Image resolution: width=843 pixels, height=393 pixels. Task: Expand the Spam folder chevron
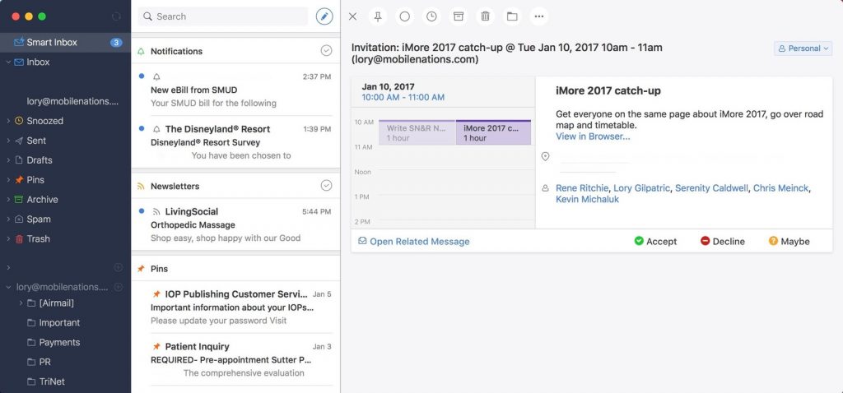click(x=8, y=219)
